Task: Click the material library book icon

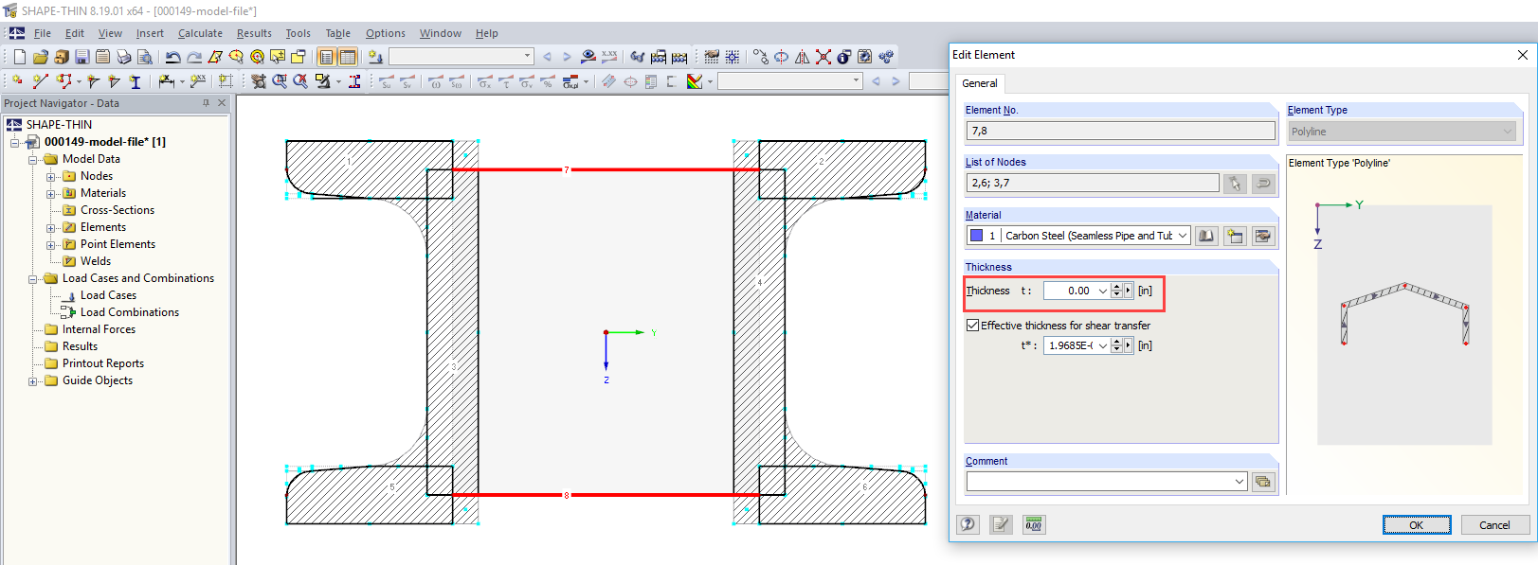Action: pyautogui.click(x=1206, y=236)
